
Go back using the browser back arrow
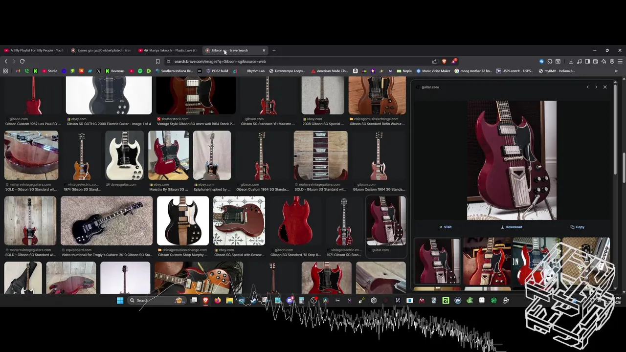[6, 62]
